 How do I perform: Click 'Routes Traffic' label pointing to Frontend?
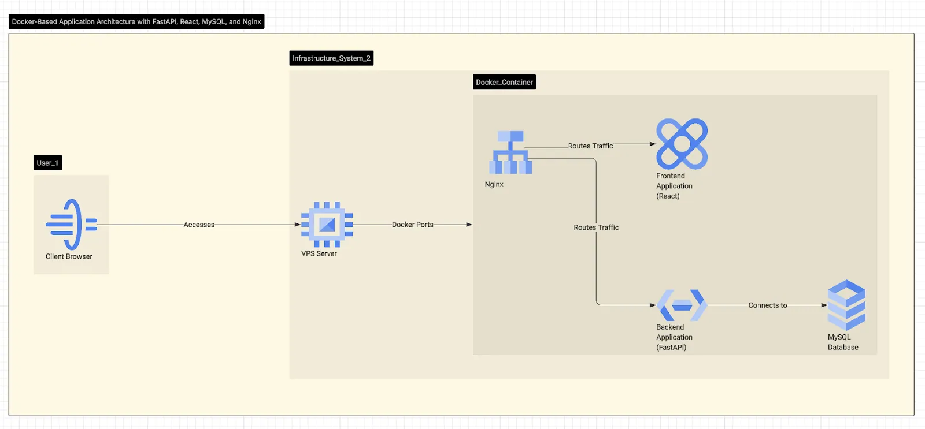click(x=590, y=146)
